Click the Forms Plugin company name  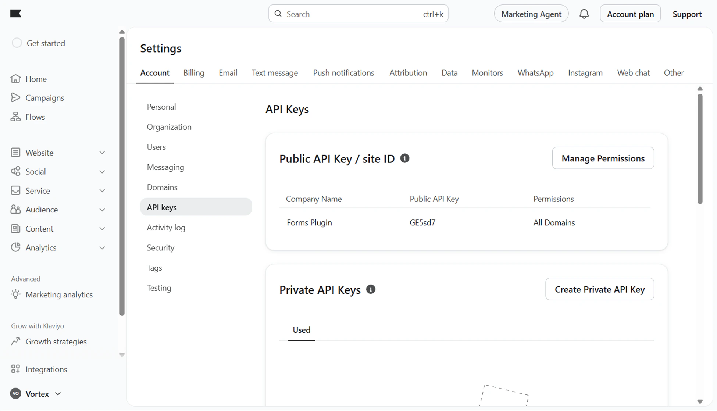tap(309, 222)
